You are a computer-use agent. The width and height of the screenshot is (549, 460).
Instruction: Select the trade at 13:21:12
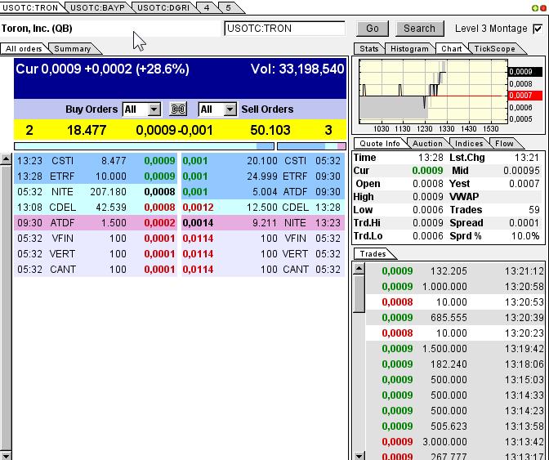[x=455, y=271]
